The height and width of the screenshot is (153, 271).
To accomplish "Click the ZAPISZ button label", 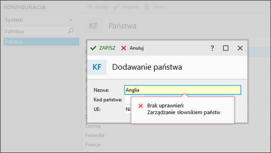I will point(107,48).
